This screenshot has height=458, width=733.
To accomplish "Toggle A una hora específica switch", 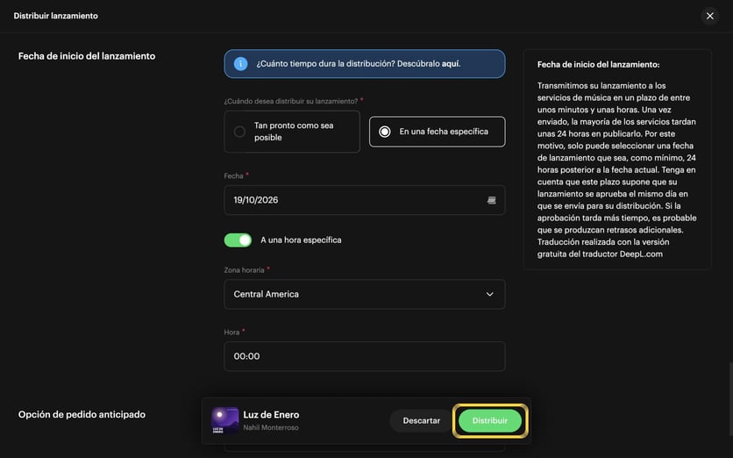I will 238,240.
